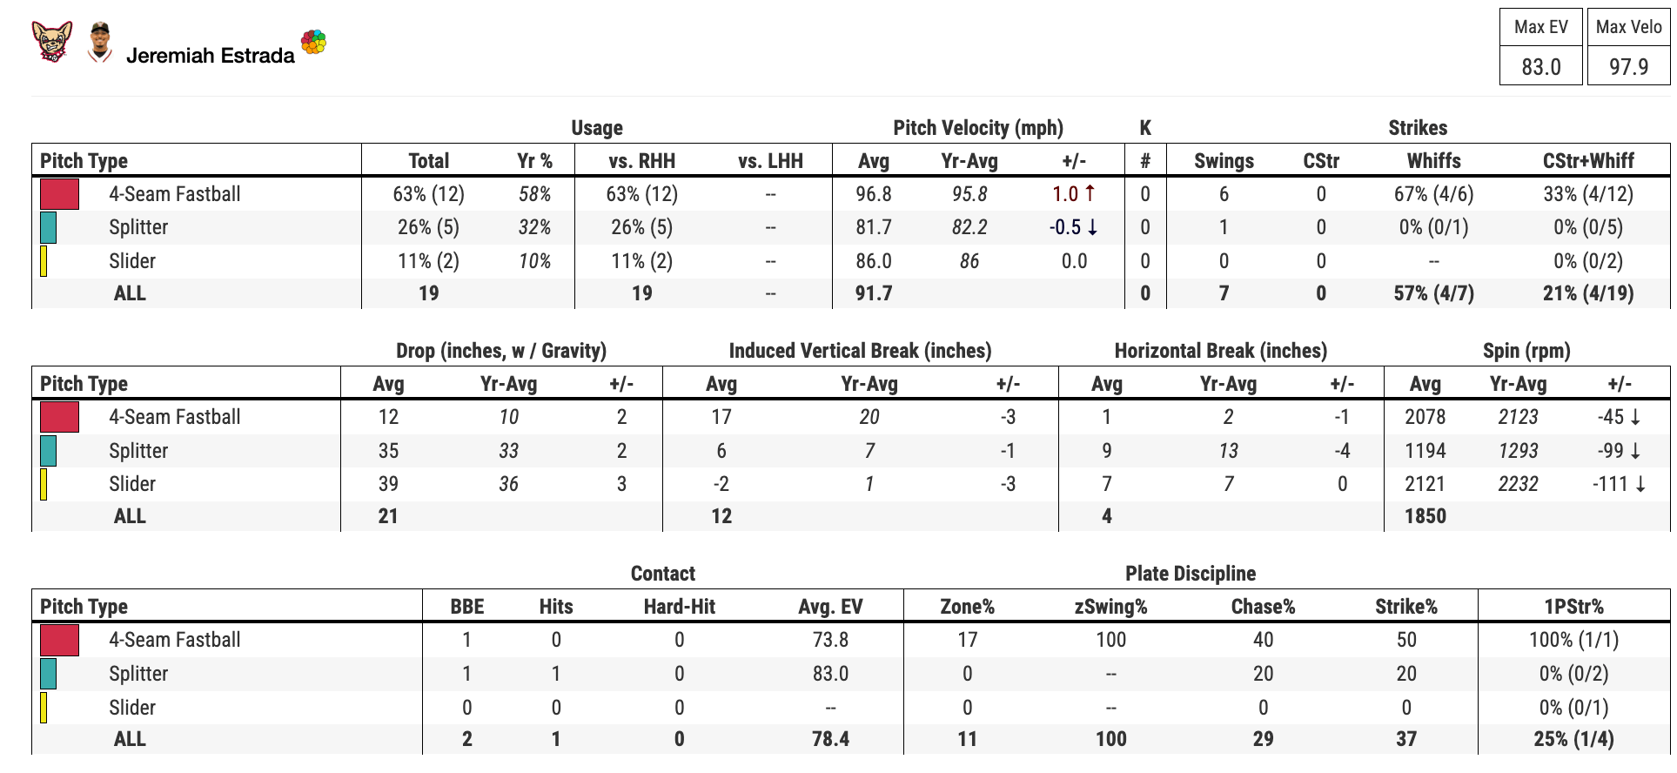
Task: Click the down arrow next to -45 spin
Action: (x=1635, y=417)
